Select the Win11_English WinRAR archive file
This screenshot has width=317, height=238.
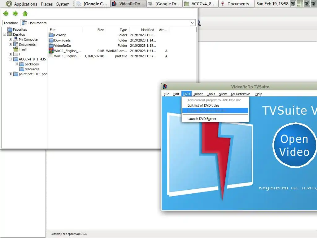click(x=67, y=51)
